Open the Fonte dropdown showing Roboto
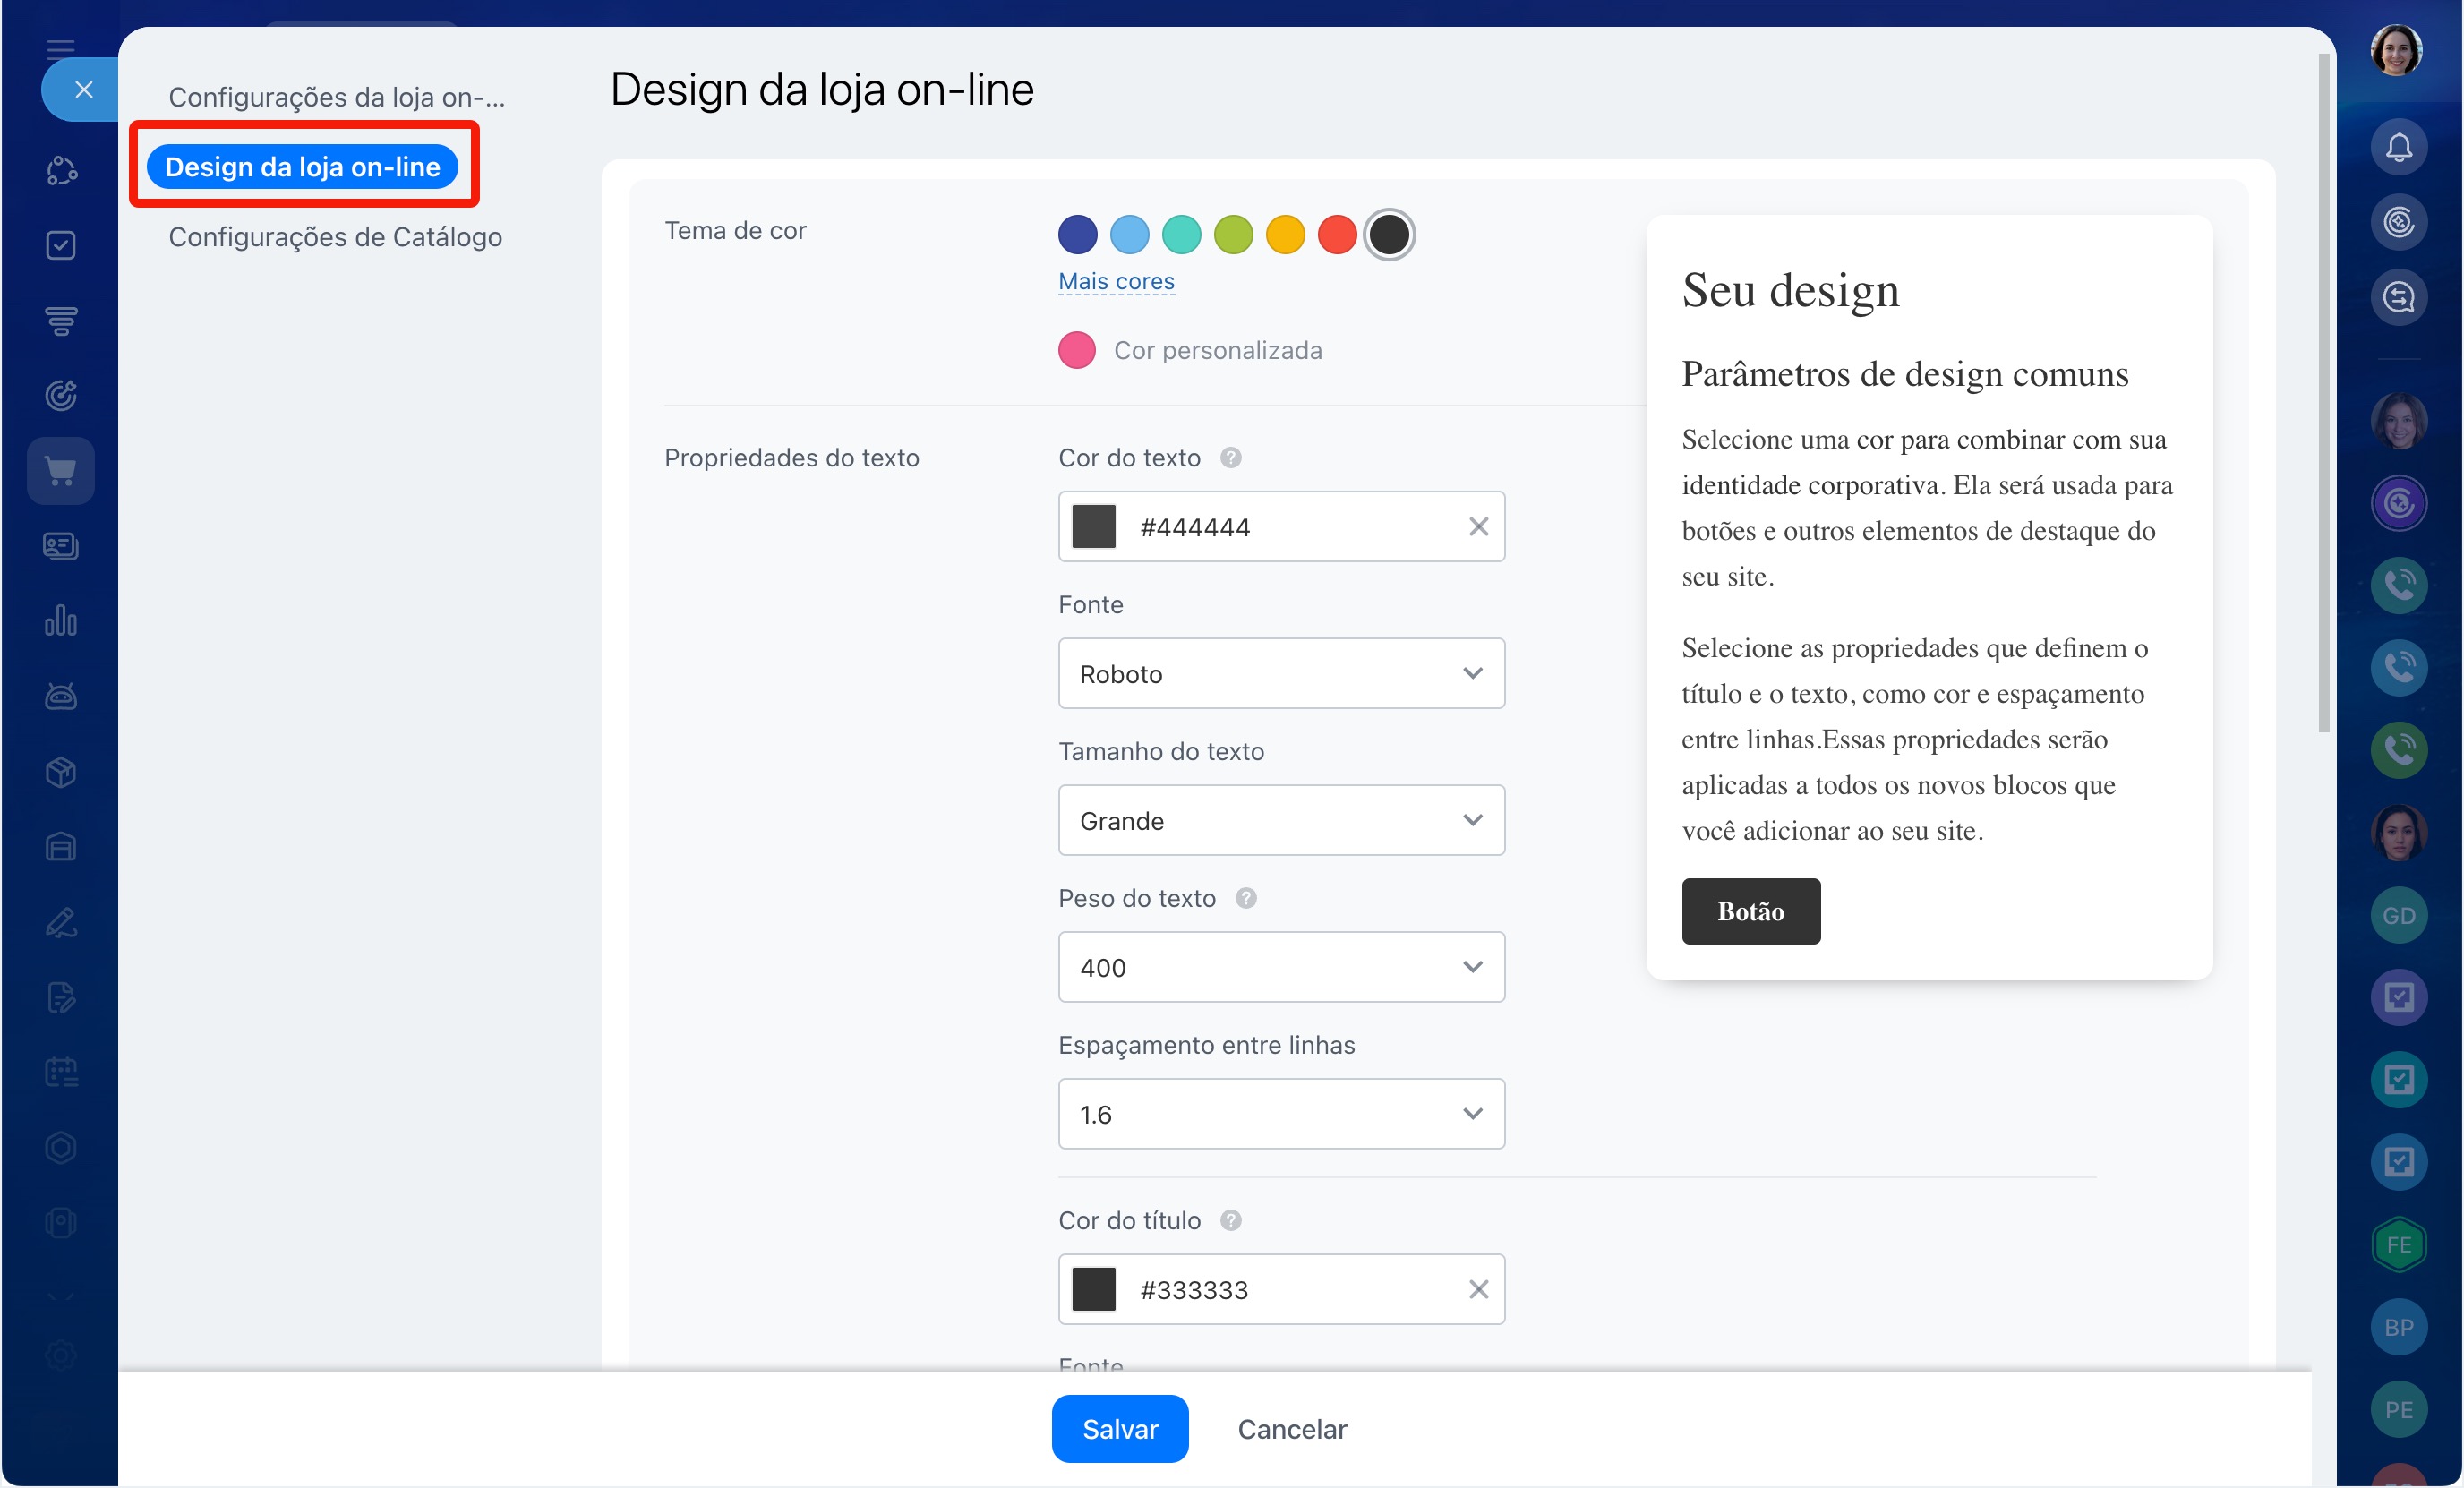The width and height of the screenshot is (2464, 1488). coord(1280,674)
